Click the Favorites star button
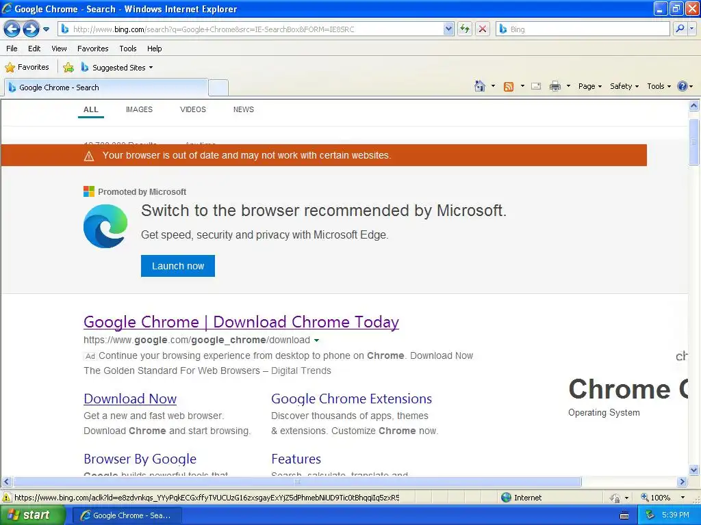This screenshot has width=701, height=525. (x=27, y=68)
